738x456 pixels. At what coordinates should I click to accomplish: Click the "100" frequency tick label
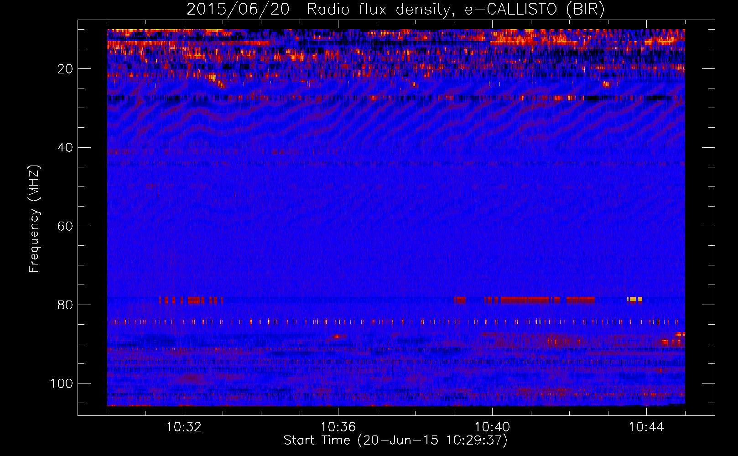coord(62,383)
